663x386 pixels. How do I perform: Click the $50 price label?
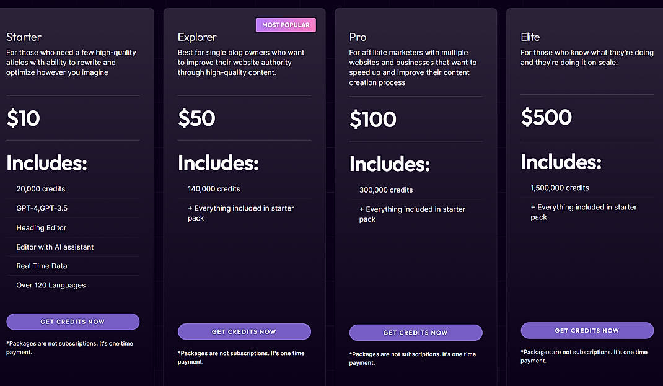coord(196,118)
